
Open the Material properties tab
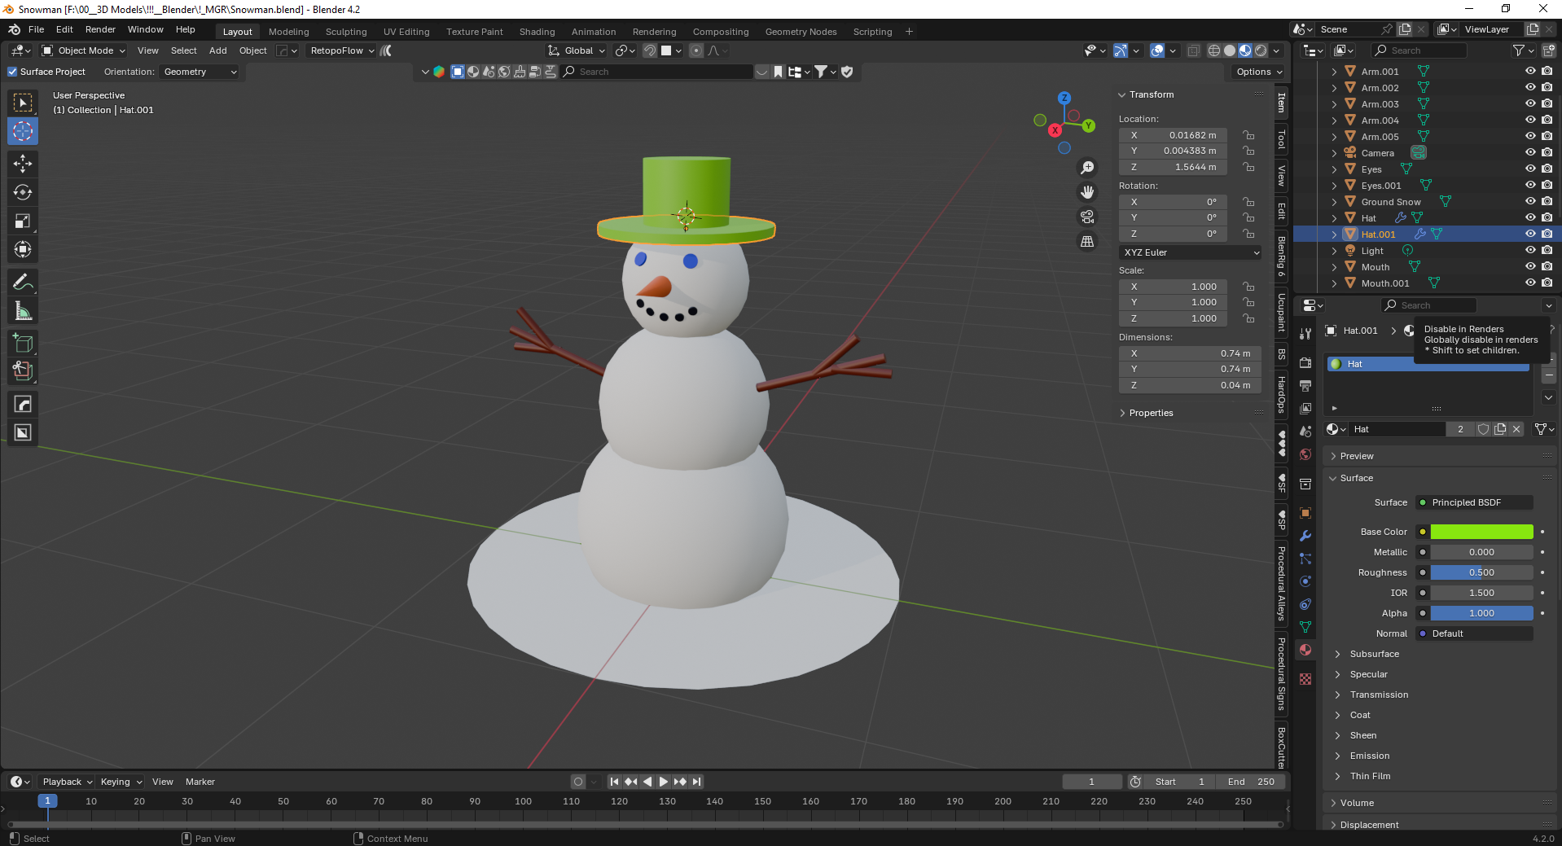(x=1305, y=650)
